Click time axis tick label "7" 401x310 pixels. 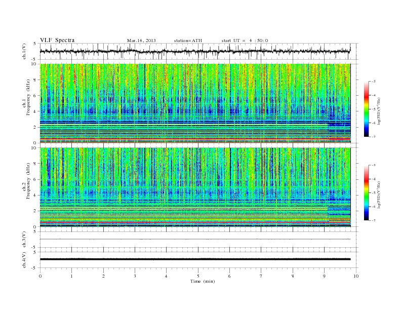261,276
